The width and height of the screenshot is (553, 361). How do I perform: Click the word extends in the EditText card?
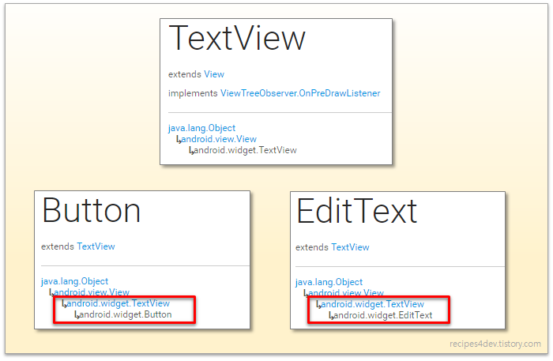[x=312, y=247]
